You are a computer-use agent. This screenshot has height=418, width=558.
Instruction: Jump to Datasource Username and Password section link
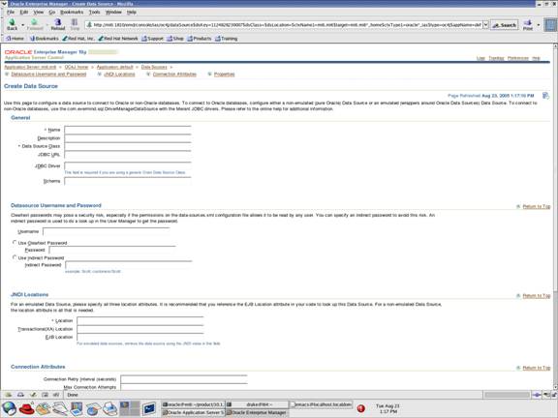48,74
